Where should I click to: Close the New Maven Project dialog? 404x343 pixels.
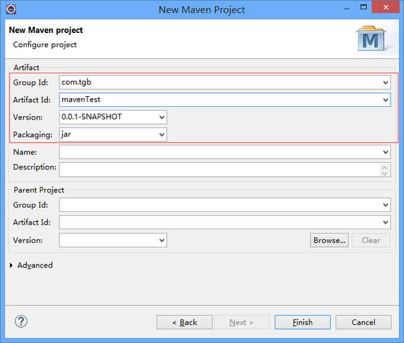(386, 7)
